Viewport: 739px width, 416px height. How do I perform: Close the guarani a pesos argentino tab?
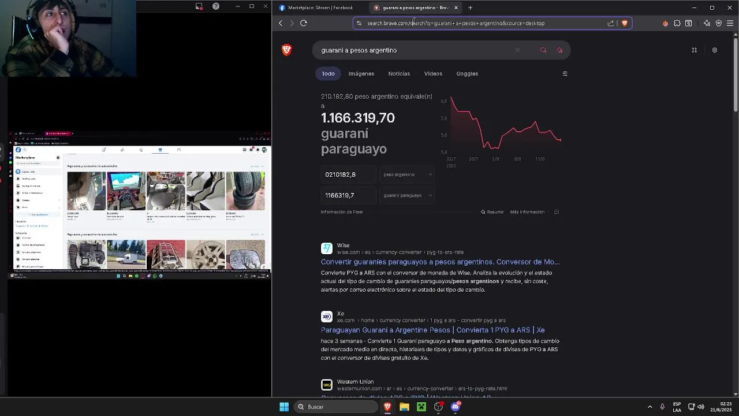coord(456,8)
